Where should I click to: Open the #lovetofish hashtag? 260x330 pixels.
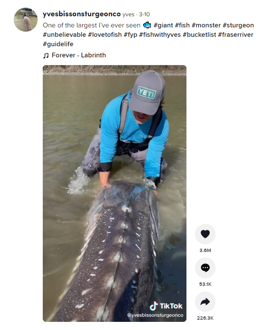click(x=105, y=35)
